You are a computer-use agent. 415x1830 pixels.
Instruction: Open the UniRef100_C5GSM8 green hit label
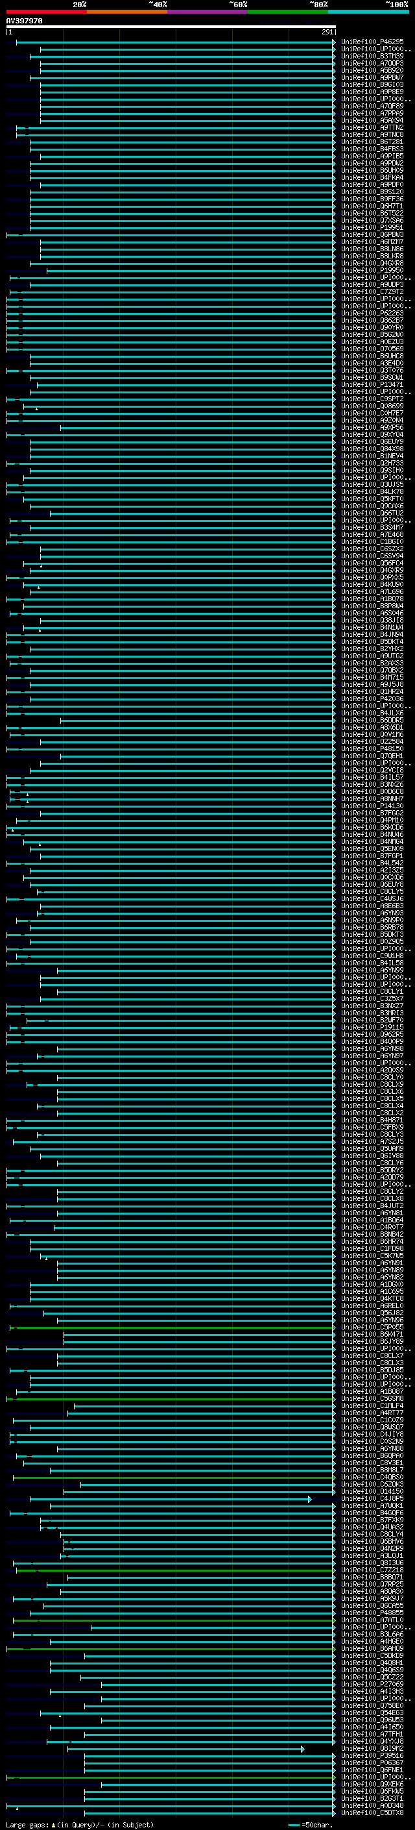(x=372, y=1398)
